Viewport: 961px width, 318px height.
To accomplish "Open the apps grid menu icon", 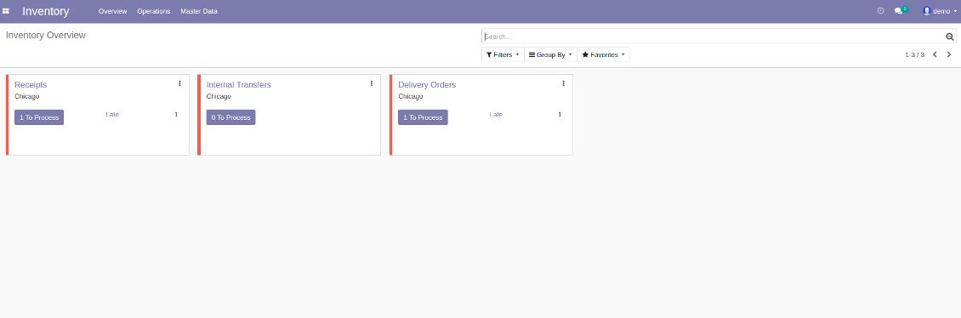I will point(5,11).
